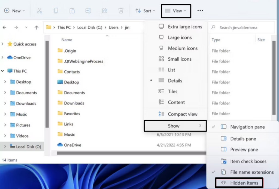
Task: Open the Sort dropdown
Action: tap(145, 11)
